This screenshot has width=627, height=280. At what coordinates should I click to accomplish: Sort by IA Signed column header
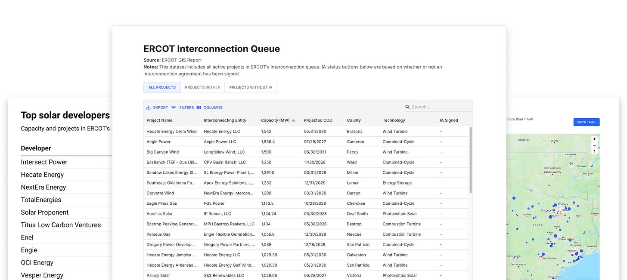449,120
